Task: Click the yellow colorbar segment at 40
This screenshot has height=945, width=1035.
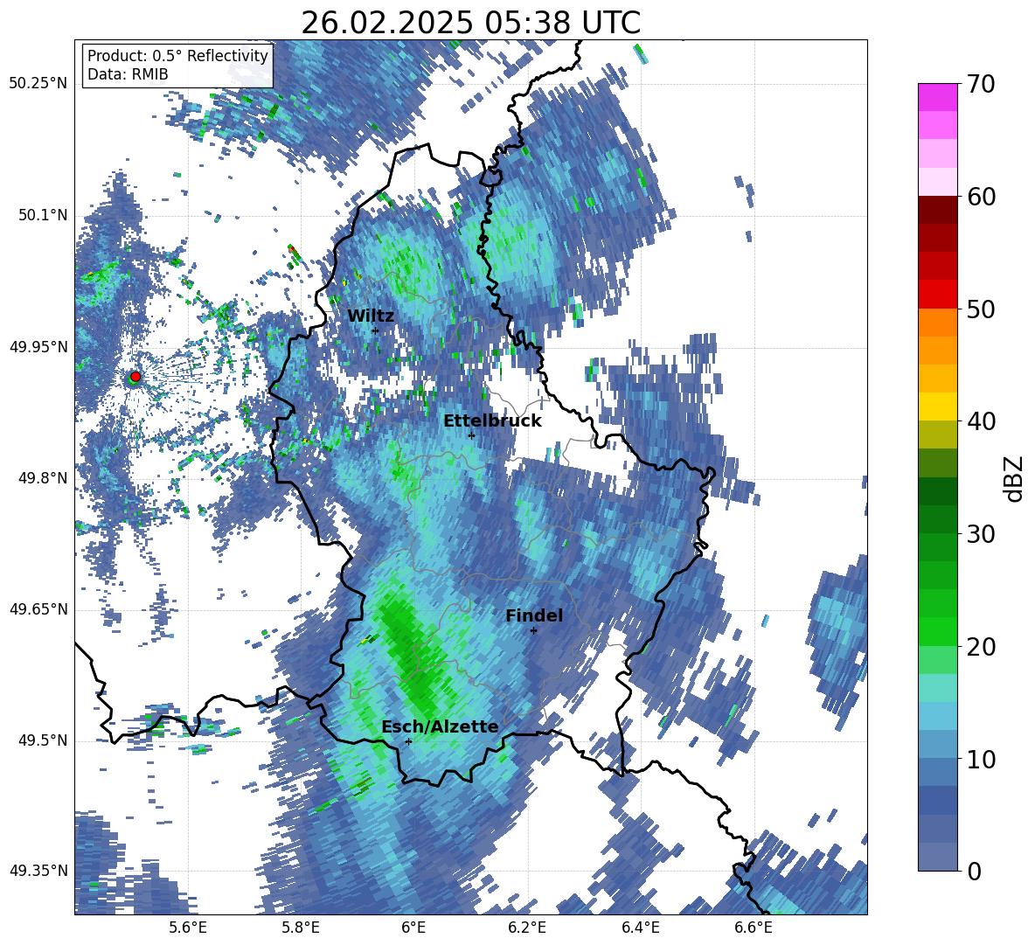Action: [937, 406]
